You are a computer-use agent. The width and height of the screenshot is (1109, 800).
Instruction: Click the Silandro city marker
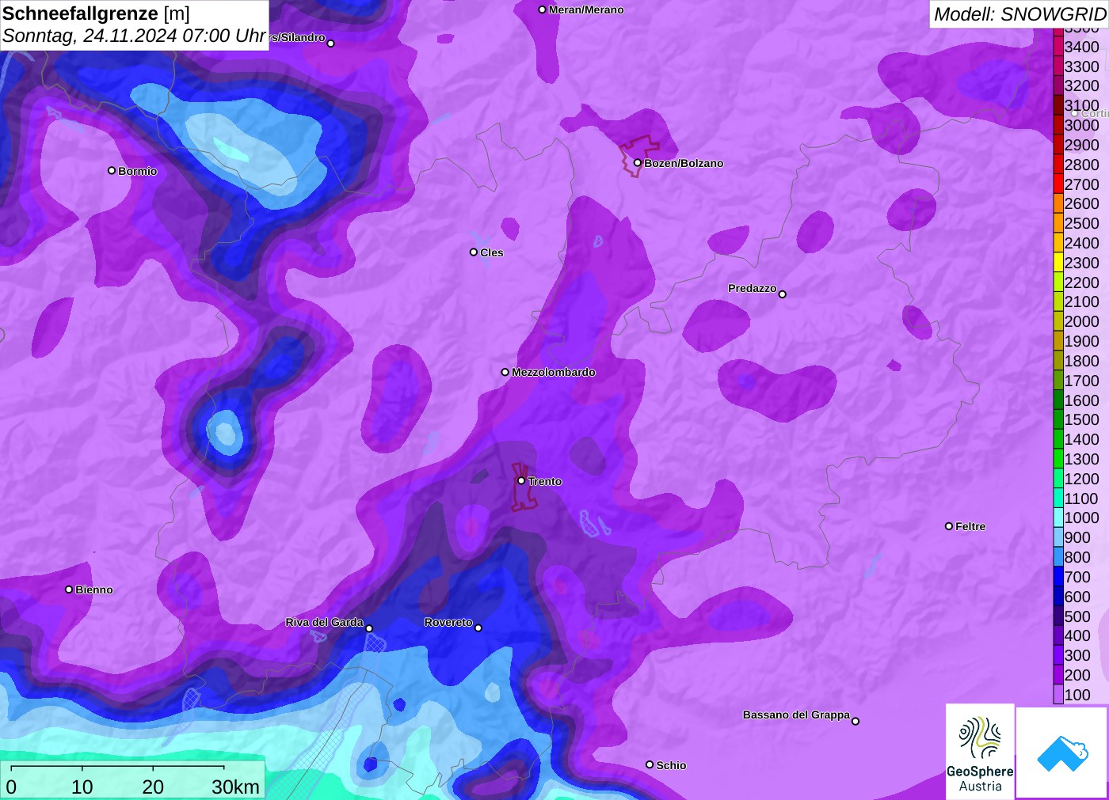click(x=331, y=44)
